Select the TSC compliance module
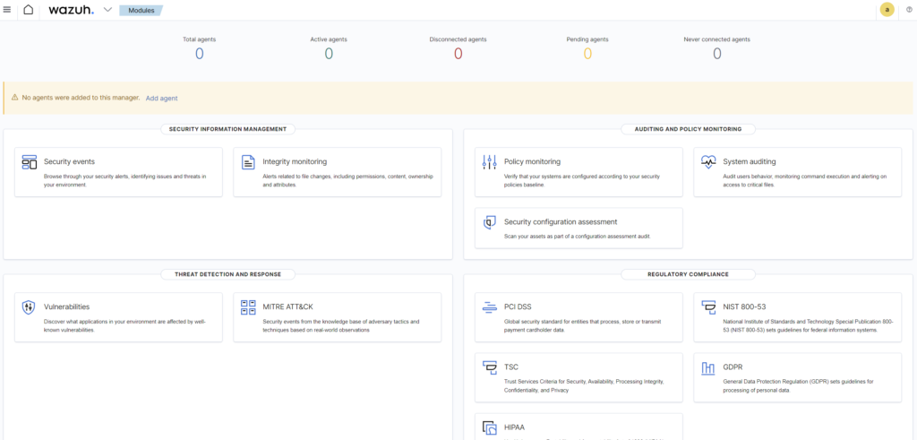 (x=511, y=367)
